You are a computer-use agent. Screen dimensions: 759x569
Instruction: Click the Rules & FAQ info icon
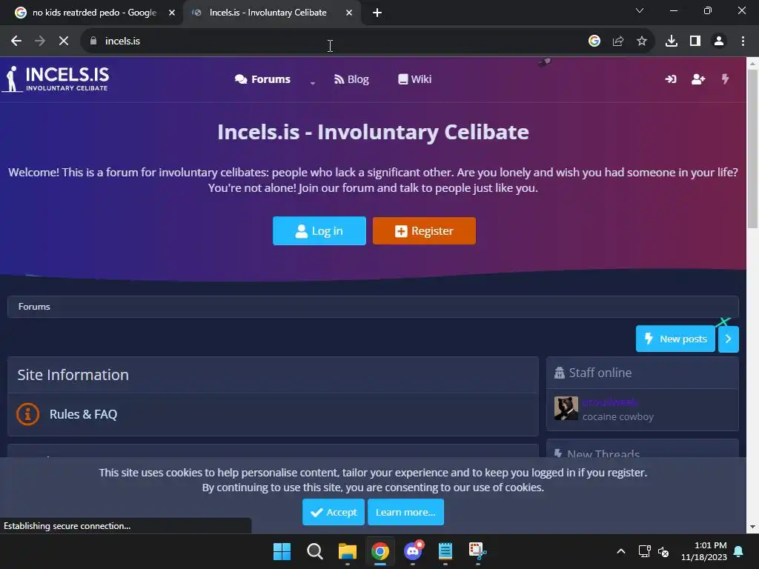click(x=28, y=414)
